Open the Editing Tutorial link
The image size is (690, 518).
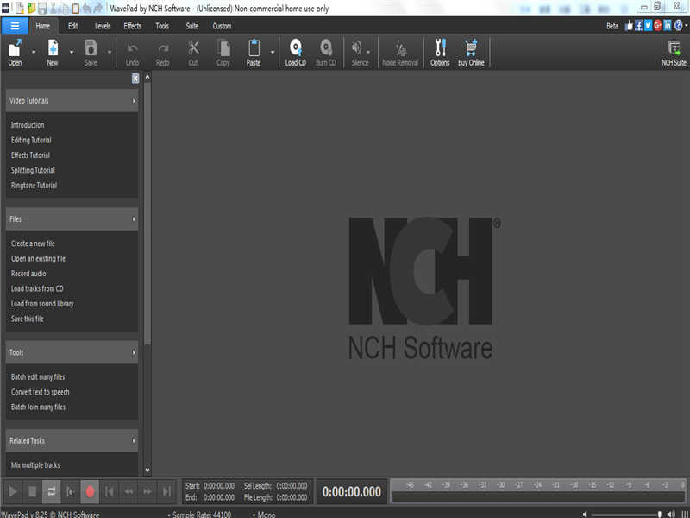31,140
